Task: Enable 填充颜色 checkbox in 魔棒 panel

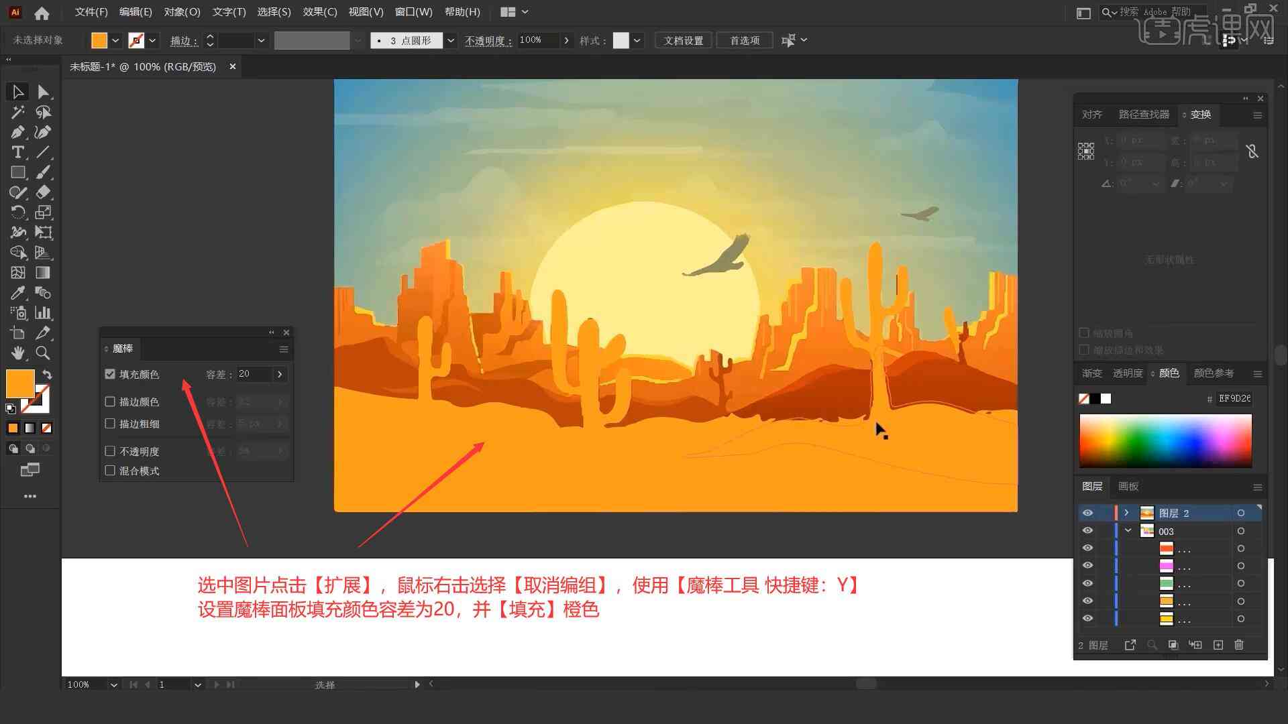Action: [x=111, y=374]
